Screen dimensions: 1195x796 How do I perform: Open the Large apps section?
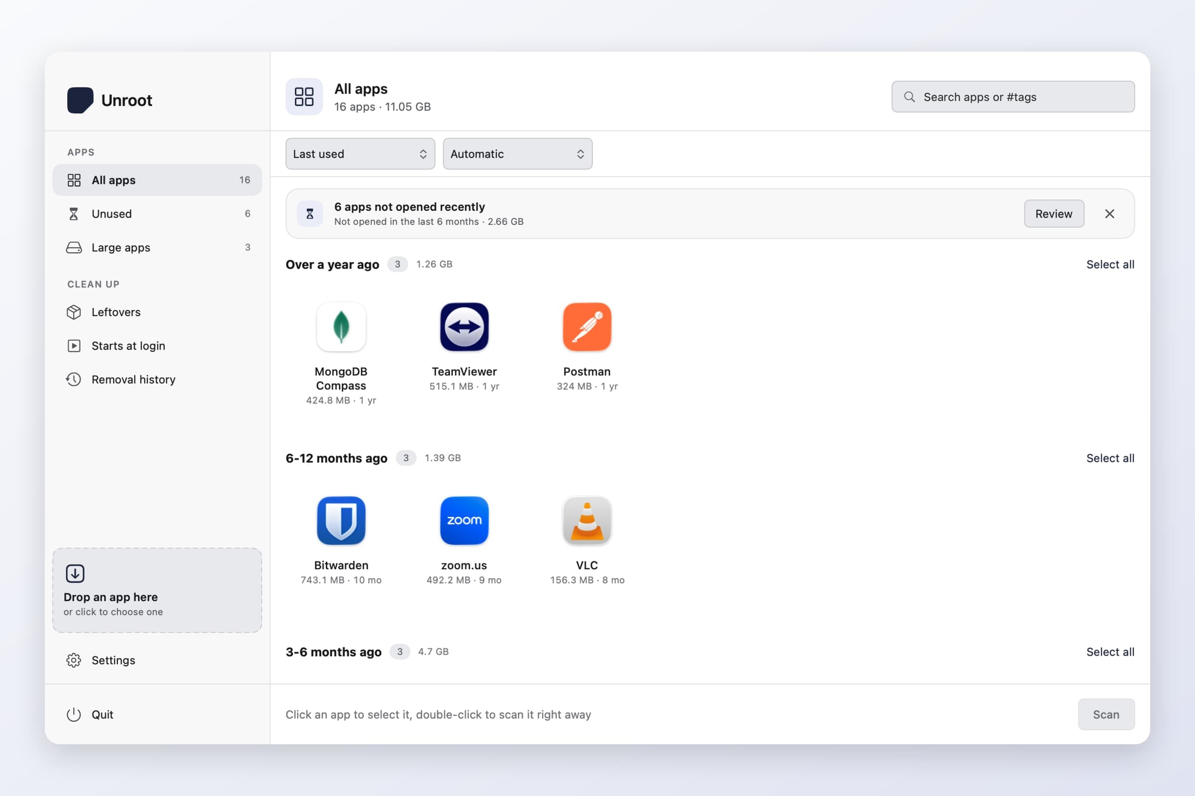coord(157,247)
